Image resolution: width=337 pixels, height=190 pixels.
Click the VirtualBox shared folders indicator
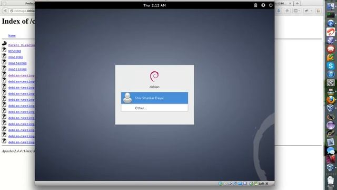(x=240, y=184)
